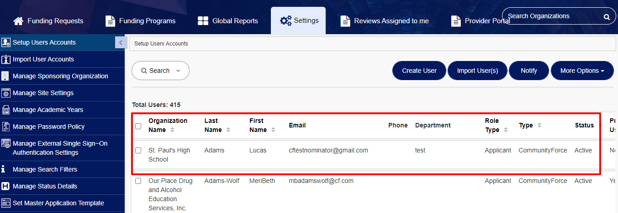
Task: Click the Total Users: 415 label
Action: tap(156, 105)
